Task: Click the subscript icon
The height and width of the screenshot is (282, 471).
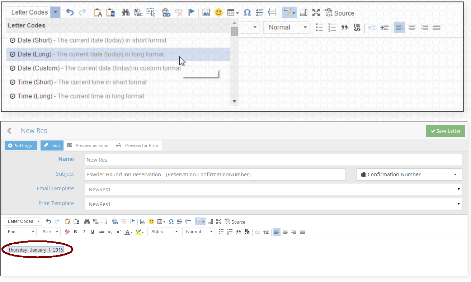Action: tap(110, 232)
